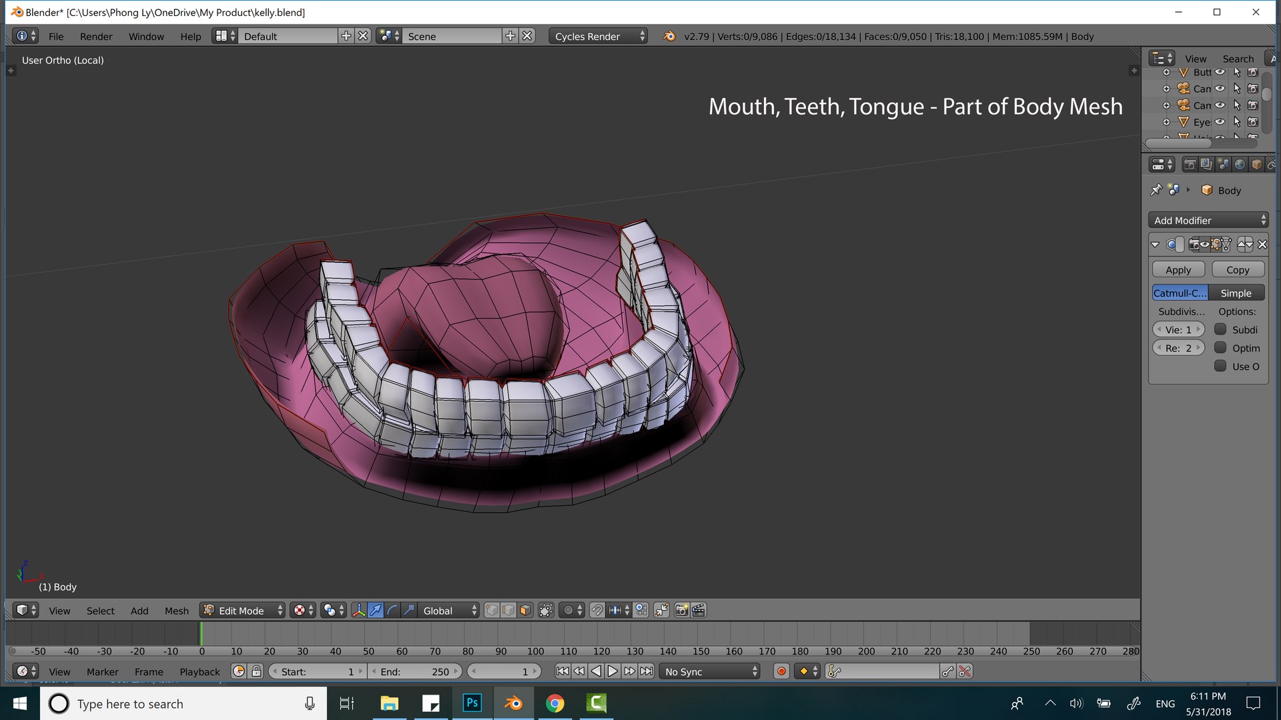Open the Add Modifier dropdown
Viewport: 1281px width, 720px height.
[1209, 221]
